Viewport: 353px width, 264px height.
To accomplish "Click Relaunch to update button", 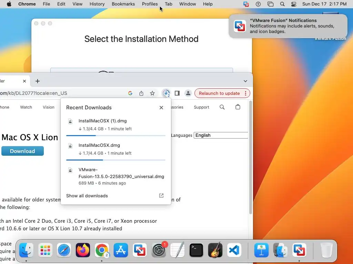I will coord(219,93).
